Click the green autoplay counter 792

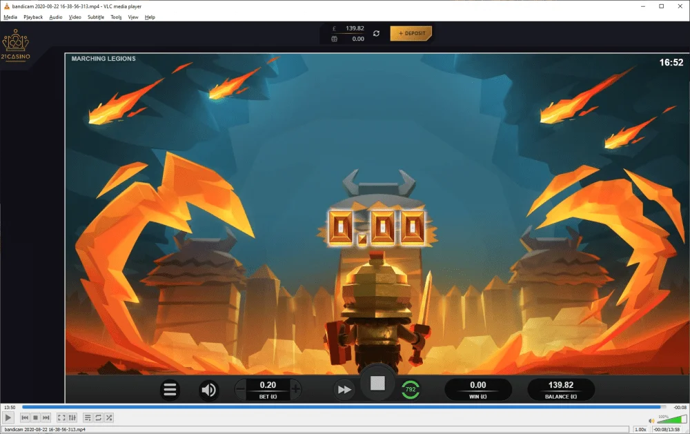pos(411,389)
